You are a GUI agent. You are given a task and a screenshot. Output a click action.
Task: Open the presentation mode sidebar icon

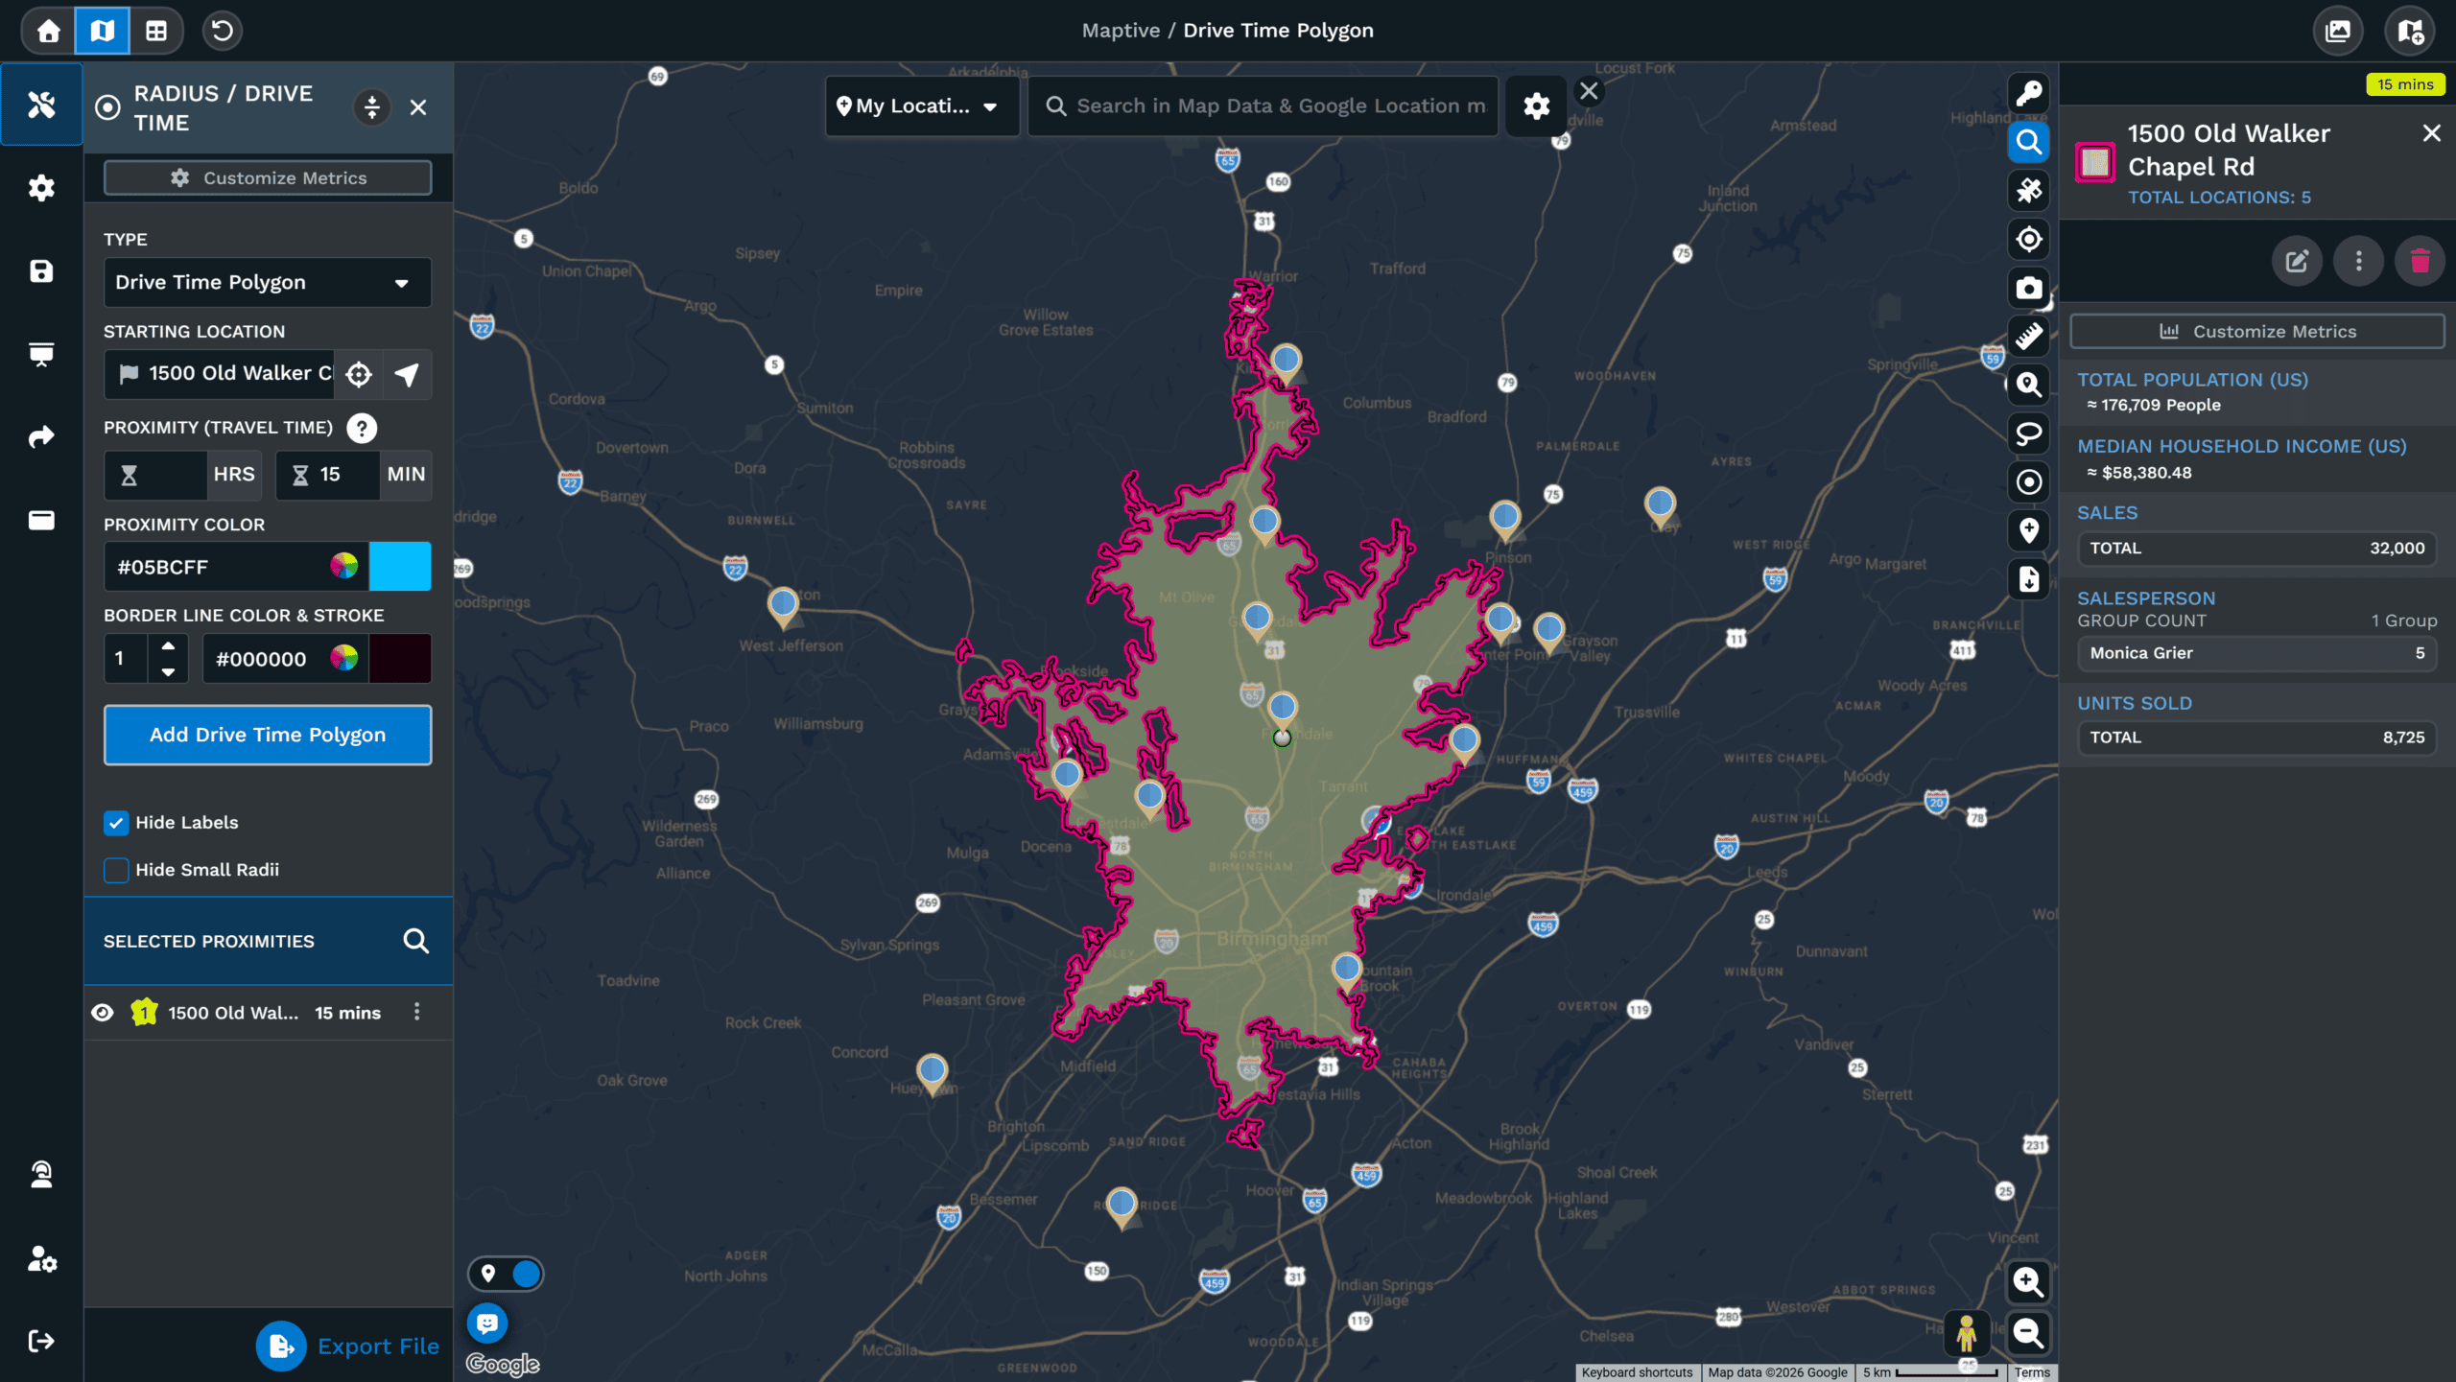41,355
